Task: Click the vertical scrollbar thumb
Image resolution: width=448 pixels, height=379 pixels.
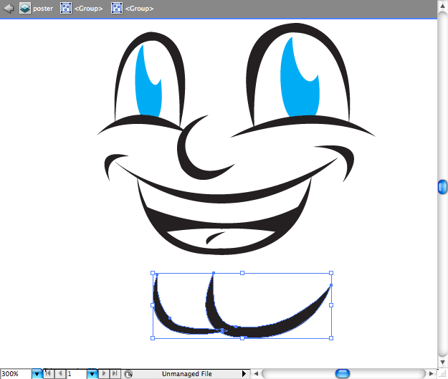Action: [x=442, y=187]
